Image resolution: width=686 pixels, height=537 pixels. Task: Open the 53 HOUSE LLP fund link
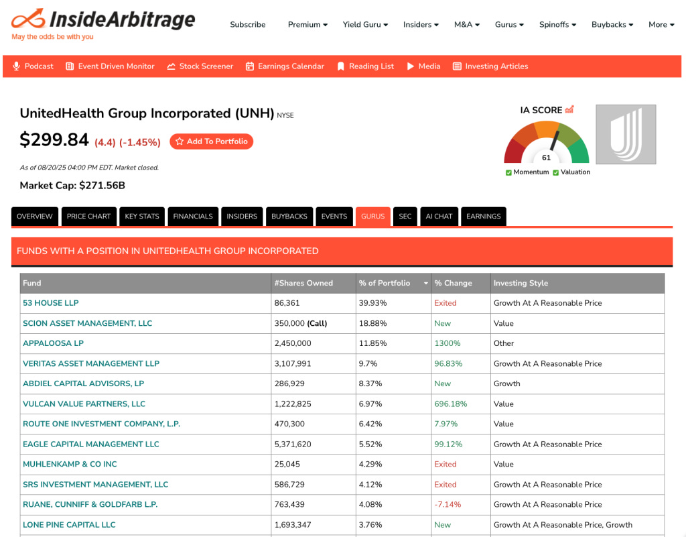[x=51, y=303]
